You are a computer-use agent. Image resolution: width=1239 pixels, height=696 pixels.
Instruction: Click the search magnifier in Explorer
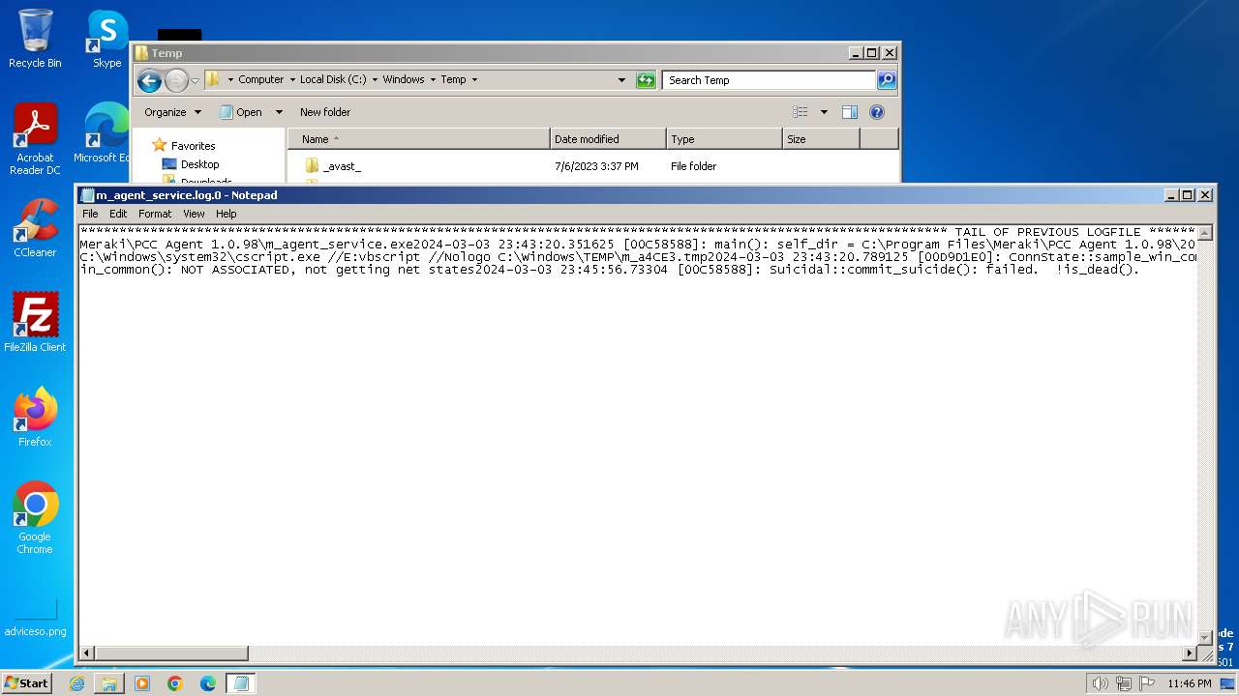(x=886, y=80)
